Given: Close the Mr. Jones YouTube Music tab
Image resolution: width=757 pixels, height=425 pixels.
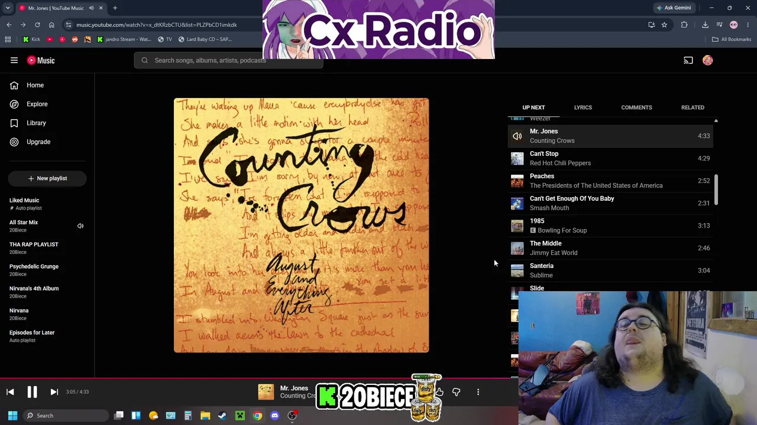Looking at the screenshot, I should click(101, 8).
